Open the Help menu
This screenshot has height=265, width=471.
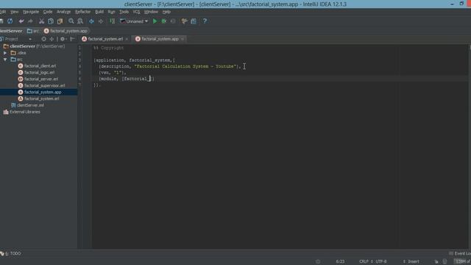[166, 12]
